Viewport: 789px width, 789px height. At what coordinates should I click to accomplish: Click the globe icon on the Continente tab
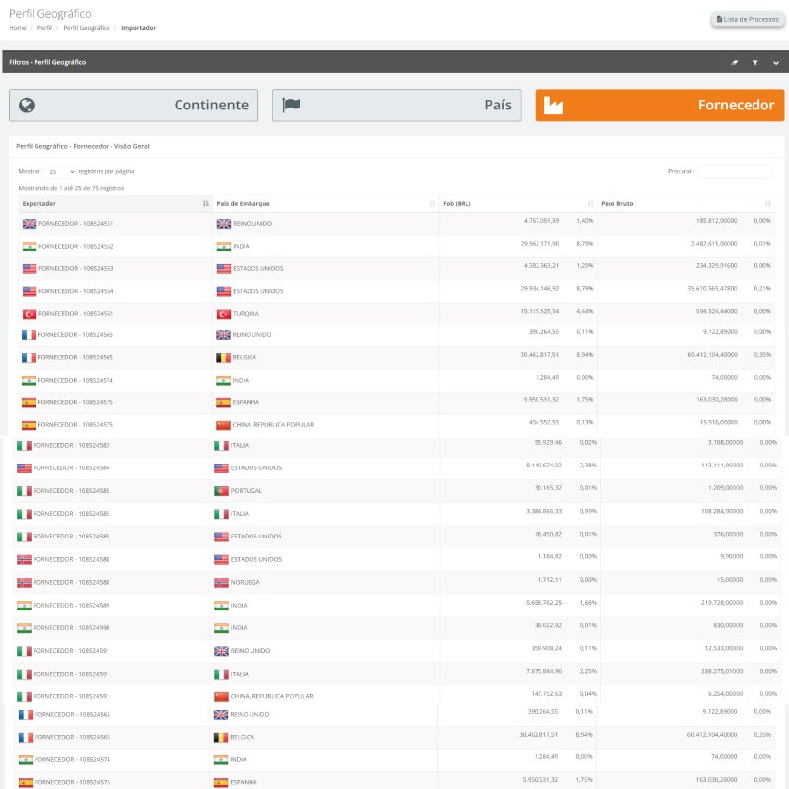pyautogui.click(x=28, y=105)
